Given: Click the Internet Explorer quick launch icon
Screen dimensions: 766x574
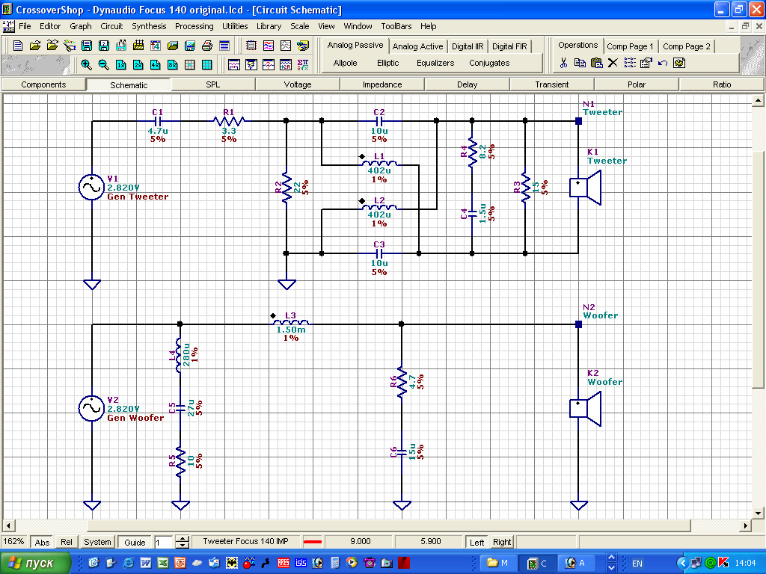Looking at the screenshot, I should click(x=129, y=563).
